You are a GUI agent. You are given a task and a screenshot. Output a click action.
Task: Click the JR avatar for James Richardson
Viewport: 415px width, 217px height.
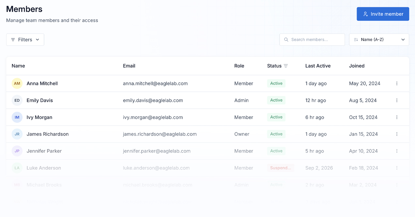tap(17, 134)
